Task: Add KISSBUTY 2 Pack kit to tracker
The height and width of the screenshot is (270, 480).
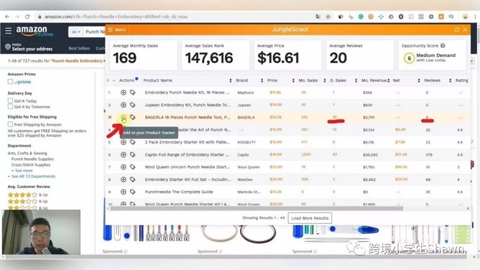Action: [123, 142]
